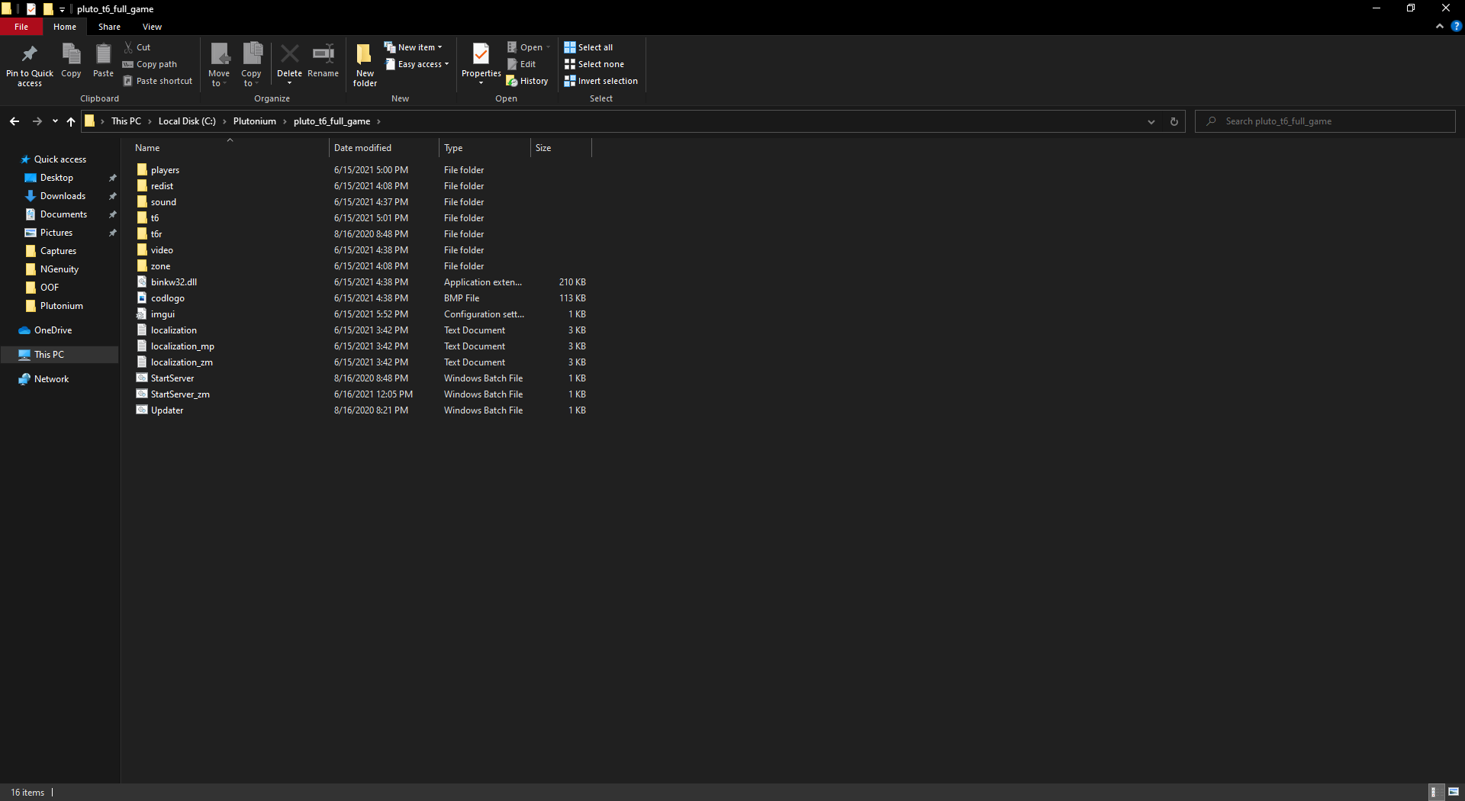Open the Recent locations dropdown arrow
Image resolution: width=1465 pixels, height=801 pixels.
(x=55, y=121)
